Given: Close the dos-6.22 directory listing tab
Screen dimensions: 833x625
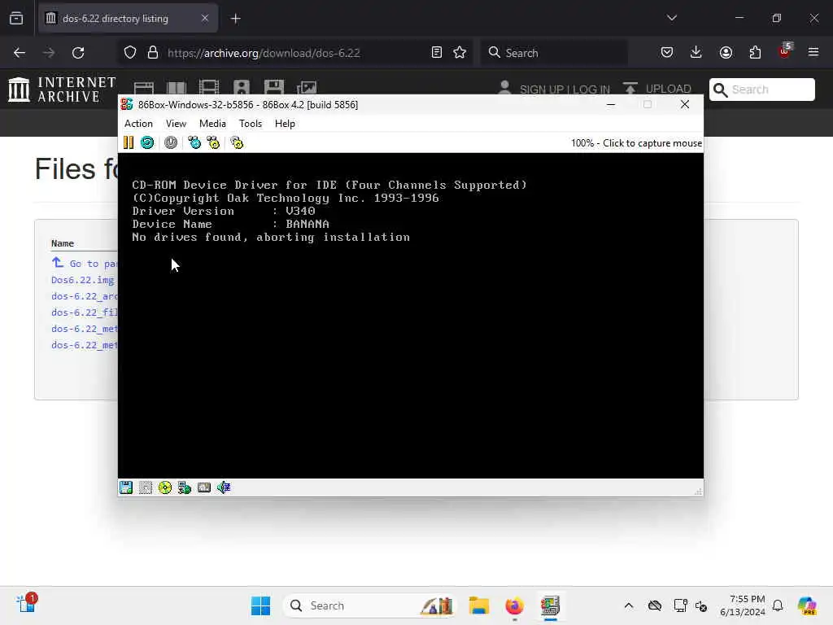Looking at the screenshot, I should pos(205,19).
